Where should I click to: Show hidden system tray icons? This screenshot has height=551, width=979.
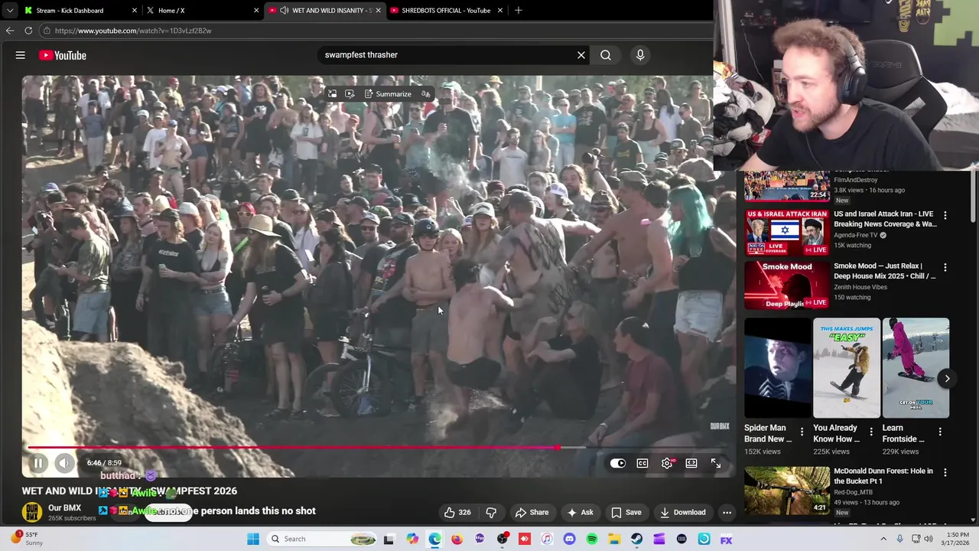883,539
